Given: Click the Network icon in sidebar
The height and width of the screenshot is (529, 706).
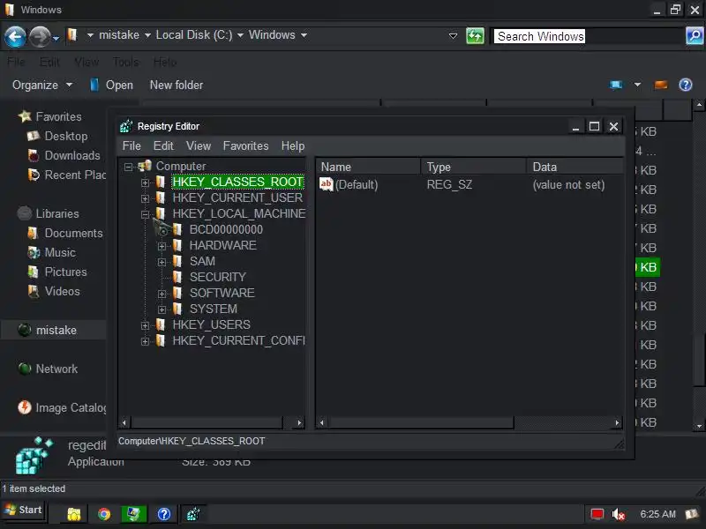Looking at the screenshot, I should (x=25, y=369).
